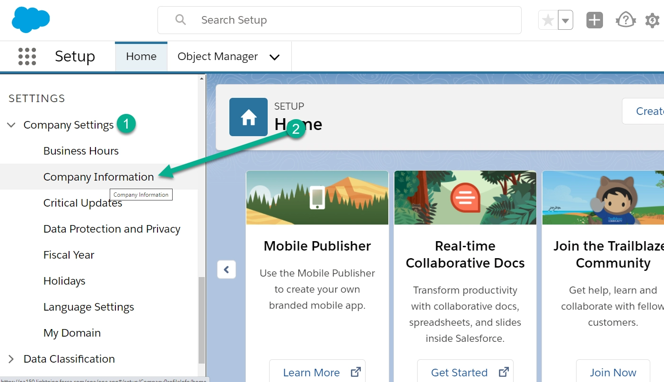The image size is (664, 382).
Task: Click the Salesforce cloud logo
Action: pyautogui.click(x=31, y=20)
